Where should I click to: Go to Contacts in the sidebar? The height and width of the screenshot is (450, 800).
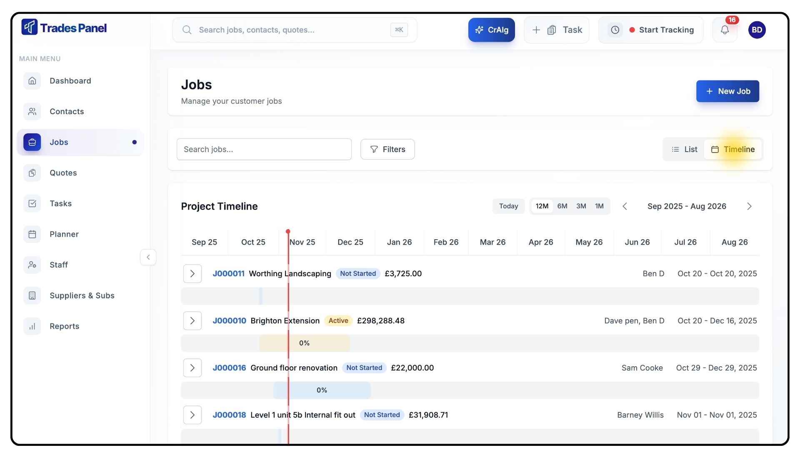(67, 111)
